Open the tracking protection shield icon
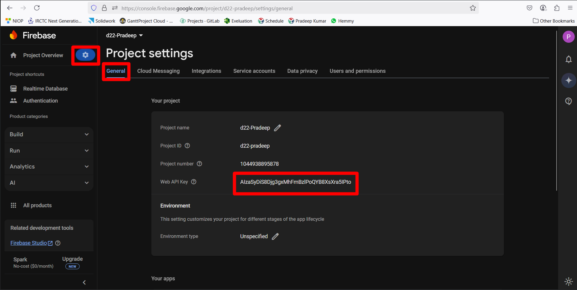Viewport: 577px width, 290px height. 94,8
